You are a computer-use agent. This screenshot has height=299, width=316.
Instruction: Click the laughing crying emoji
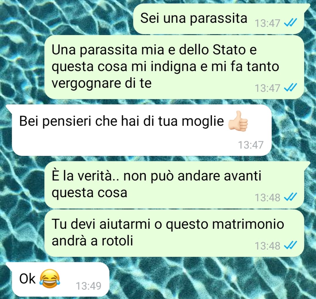pyautogui.click(x=50, y=279)
